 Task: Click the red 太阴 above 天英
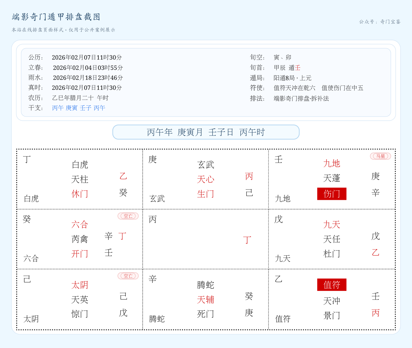tap(80, 285)
